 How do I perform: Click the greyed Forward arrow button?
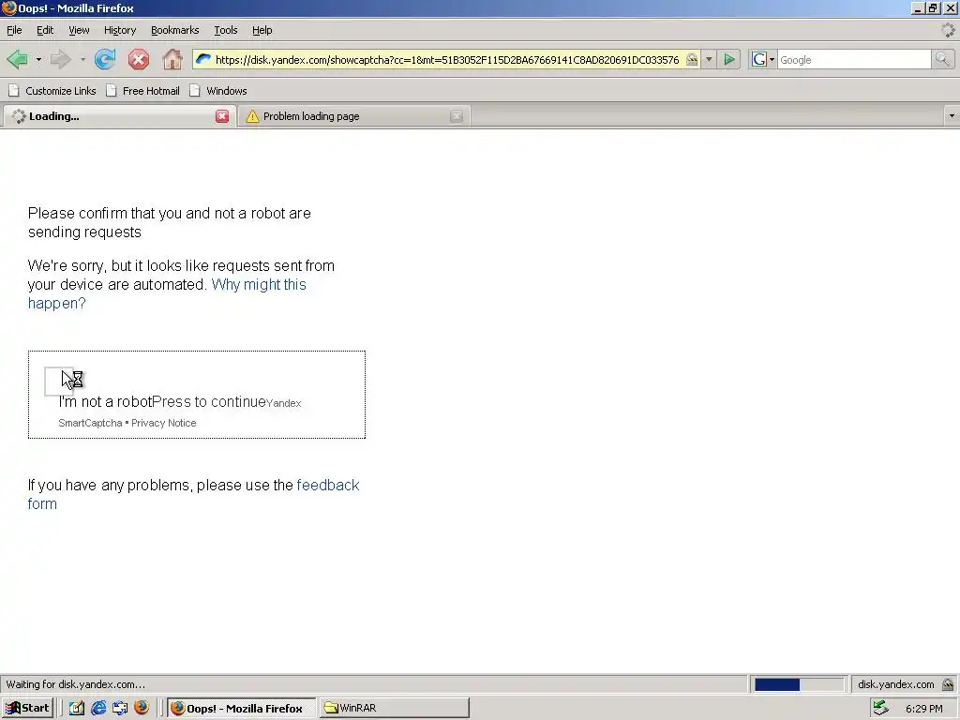60,59
